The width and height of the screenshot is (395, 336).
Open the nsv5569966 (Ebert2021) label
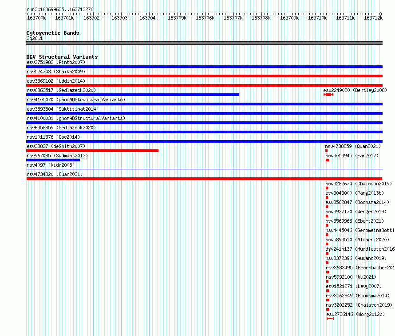pos(355,221)
